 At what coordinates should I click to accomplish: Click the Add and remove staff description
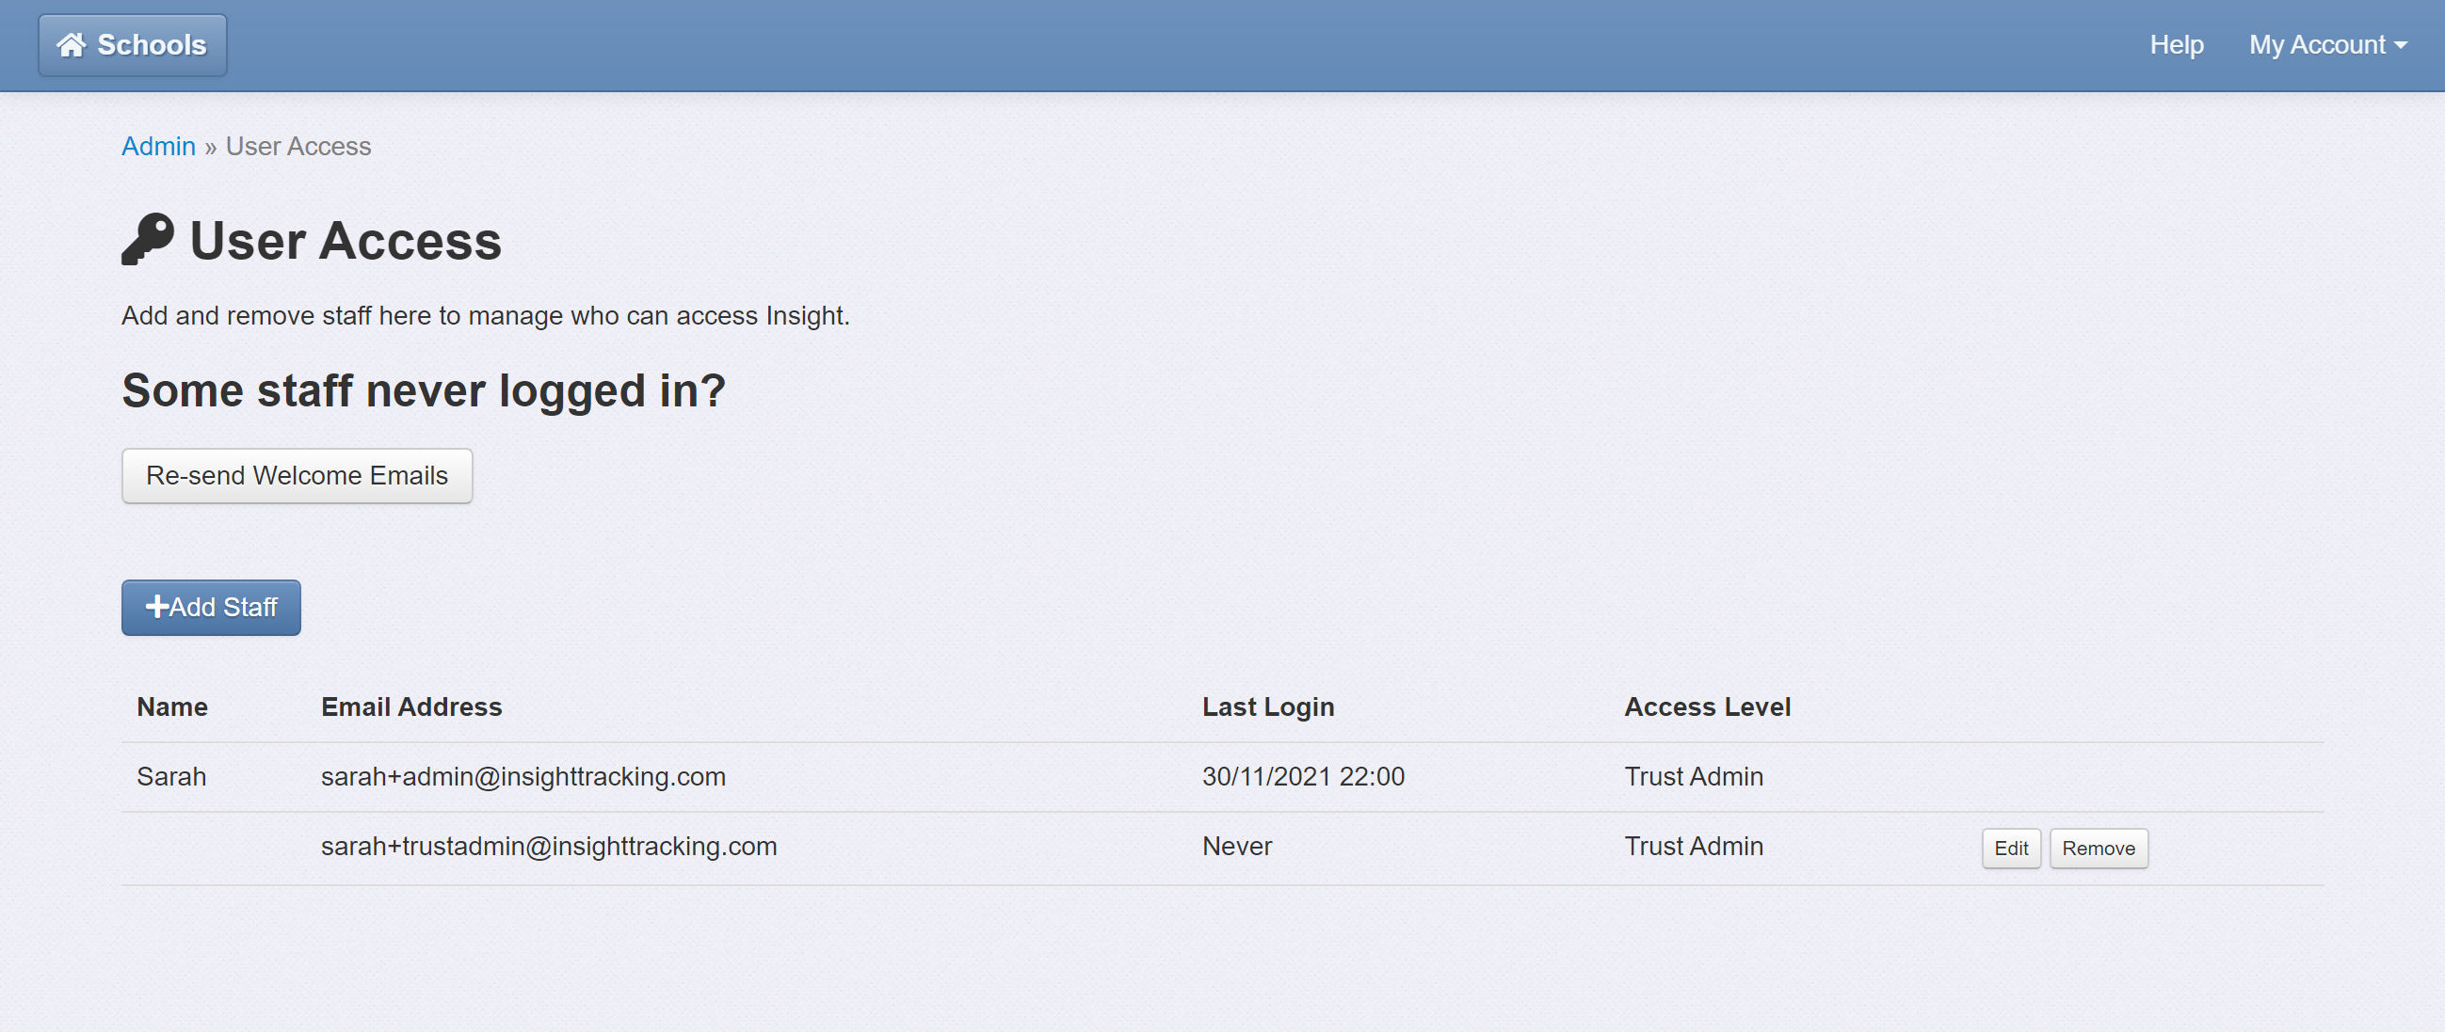coord(486,315)
